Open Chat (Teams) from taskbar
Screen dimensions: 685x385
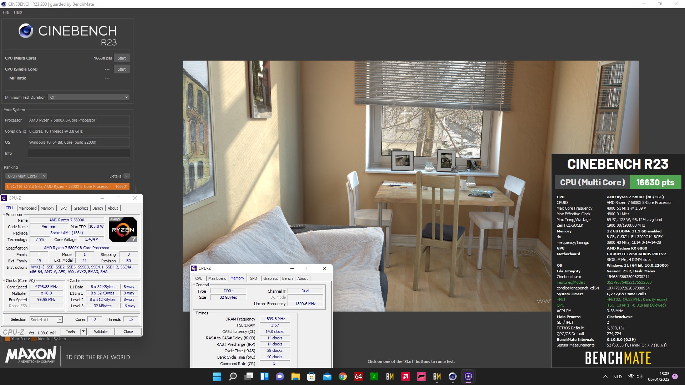[x=280, y=376]
